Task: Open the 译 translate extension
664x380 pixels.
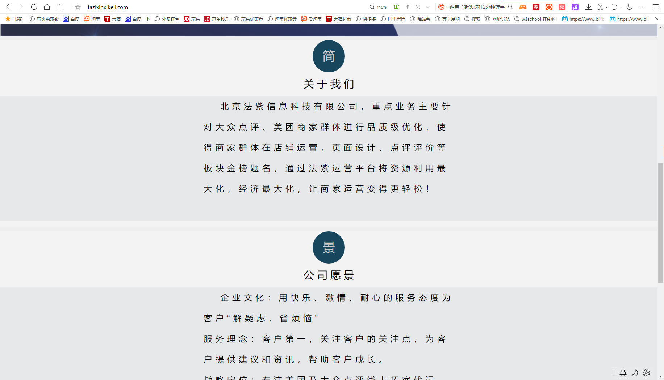Action: (575, 7)
